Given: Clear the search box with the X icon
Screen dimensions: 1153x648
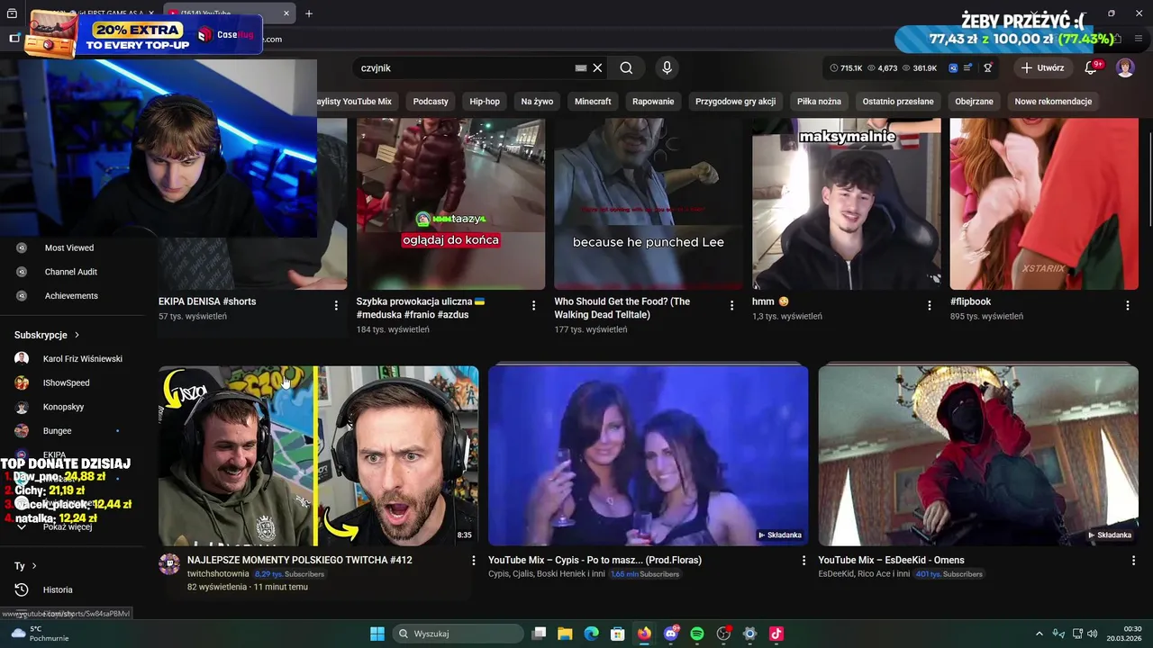Looking at the screenshot, I should pos(597,67).
